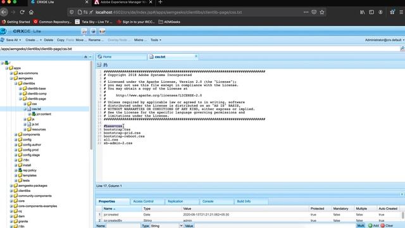The image size is (405, 228).
Task: Open the Create dropdown menu
Action: [34, 40]
